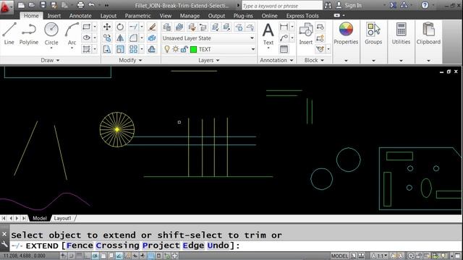Viewport: 463px width, 260px height.
Task: Close the command line window
Action: click(4, 234)
